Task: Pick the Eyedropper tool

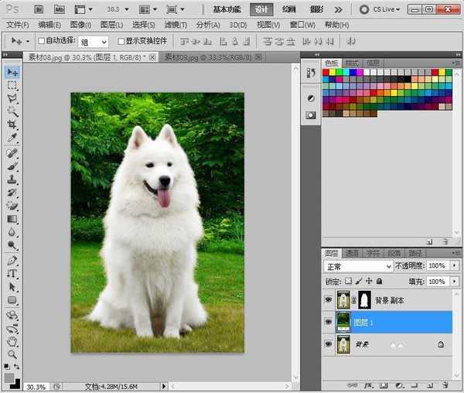Action: click(12, 138)
